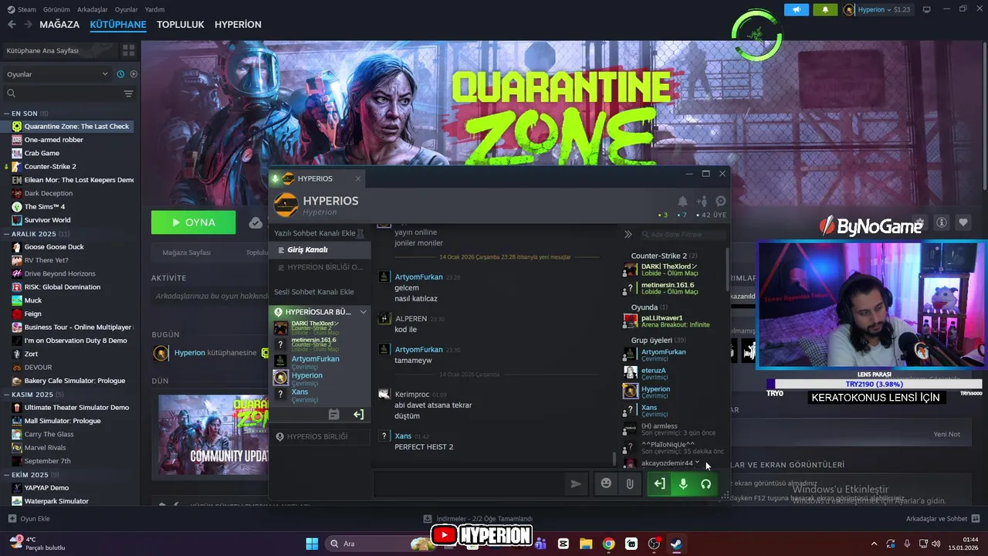The width and height of the screenshot is (988, 556).
Task: Click Steam announcements megaphone button
Action: coord(796,9)
